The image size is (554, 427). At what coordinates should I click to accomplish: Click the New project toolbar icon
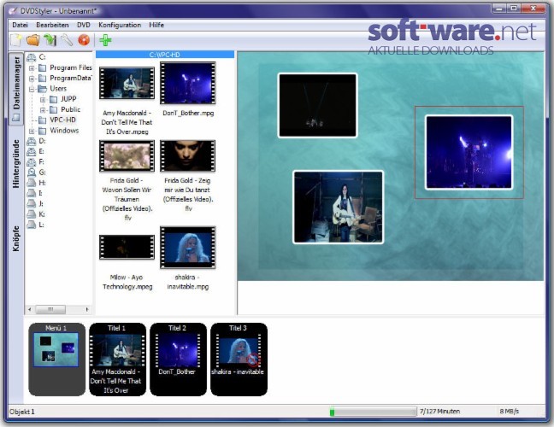click(x=16, y=40)
